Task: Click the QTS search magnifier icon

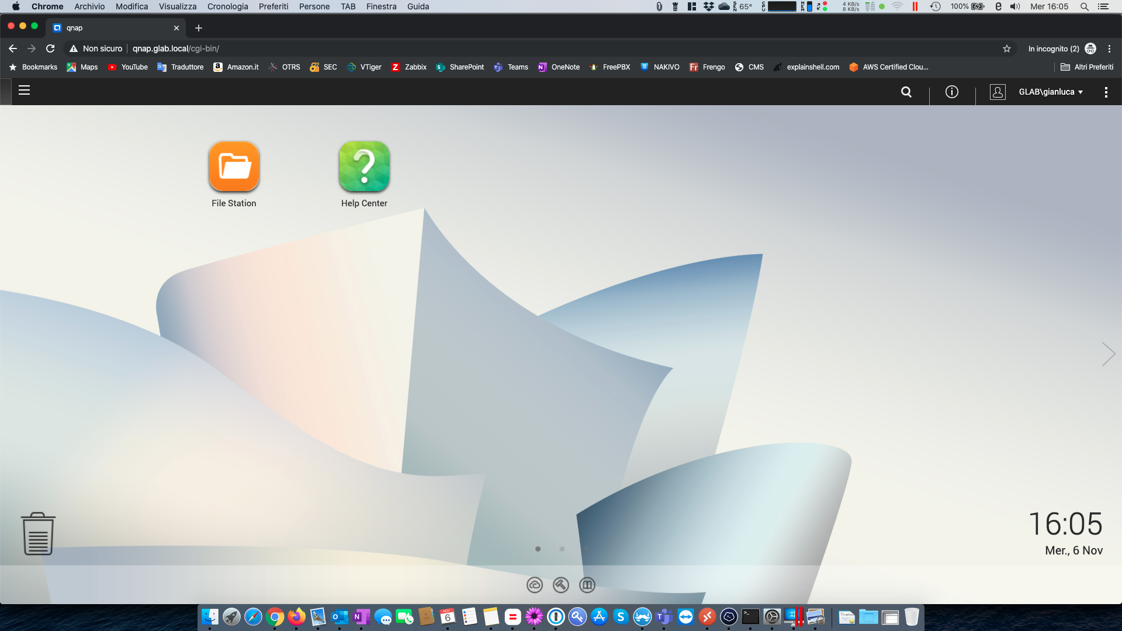Action: (906, 92)
